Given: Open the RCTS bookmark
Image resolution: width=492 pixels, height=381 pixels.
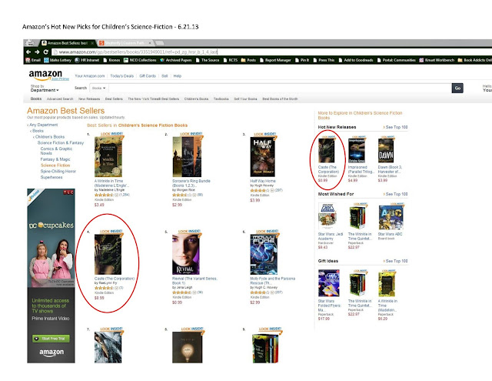Looking at the screenshot, I should (231, 60).
